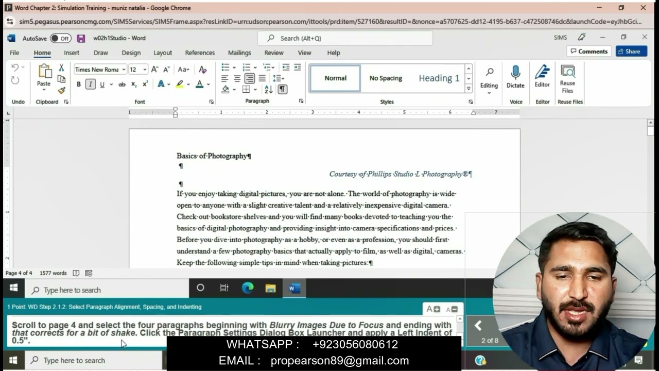Open Paragraph Settings dialog box launcher
Viewport: 659px width, 371px height.
(301, 102)
